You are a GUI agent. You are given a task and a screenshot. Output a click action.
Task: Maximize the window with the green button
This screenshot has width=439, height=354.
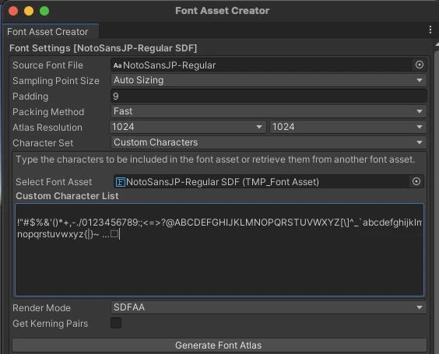pyautogui.click(x=44, y=11)
